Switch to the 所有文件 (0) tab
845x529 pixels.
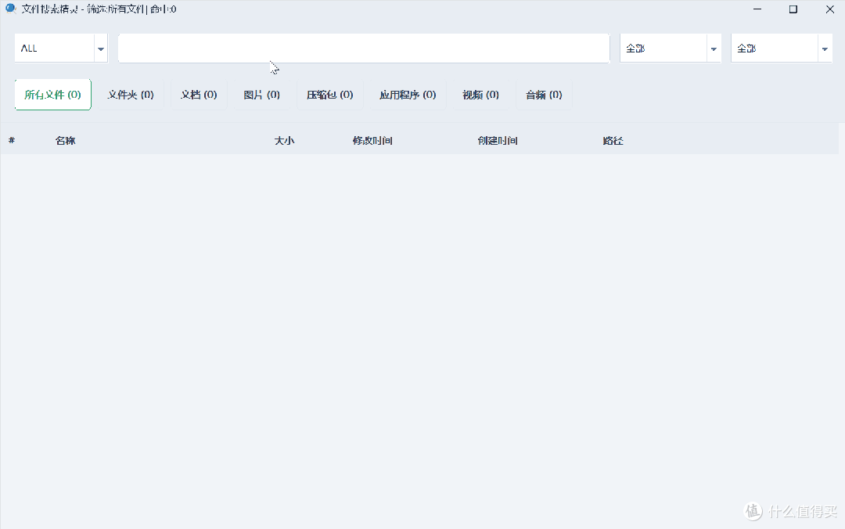[x=53, y=95]
